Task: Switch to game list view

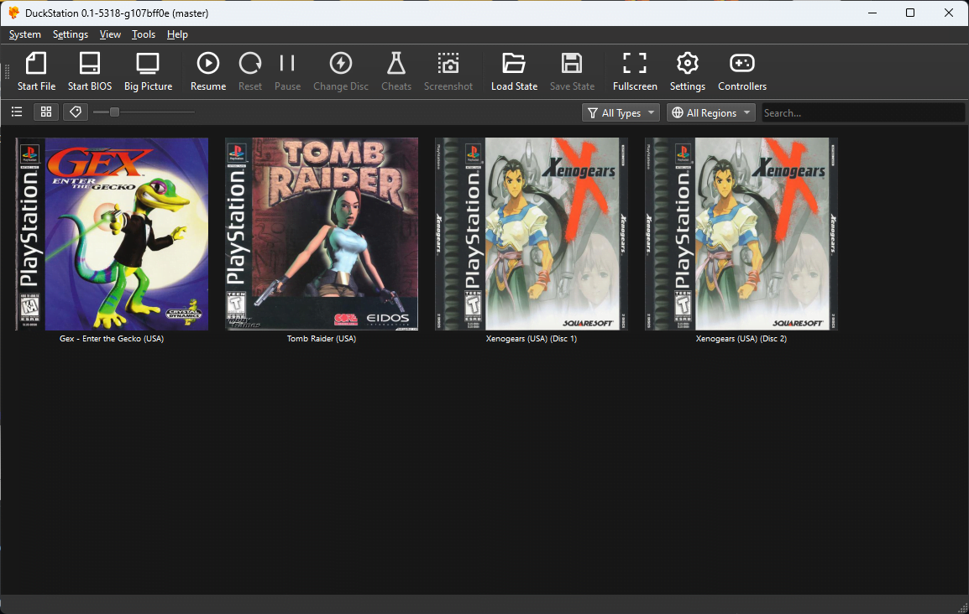Action: click(x=17, y=112)
